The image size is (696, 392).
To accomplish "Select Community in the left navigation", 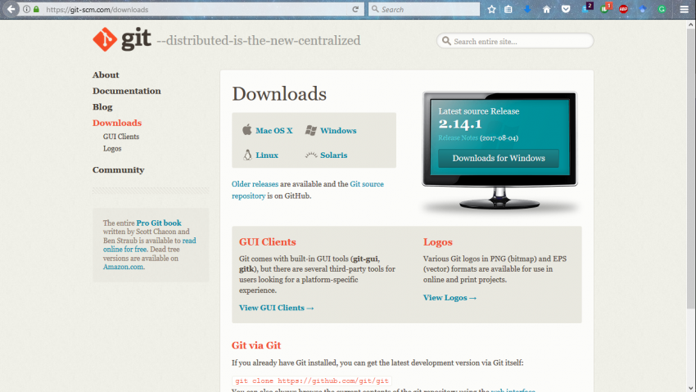I will point(118,170).
